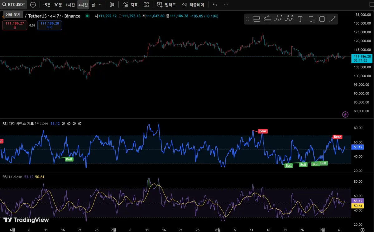374x232 pixels.
Task: Expand the timeframe dropdown chevron
Action: pos(100,5)
